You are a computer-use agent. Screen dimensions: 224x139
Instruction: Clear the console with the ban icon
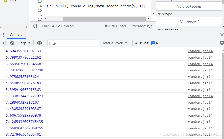12,43
